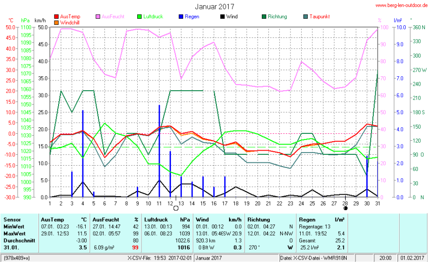
Task: Click the 20:00 time field in status bar
Action: pos(385,258)
